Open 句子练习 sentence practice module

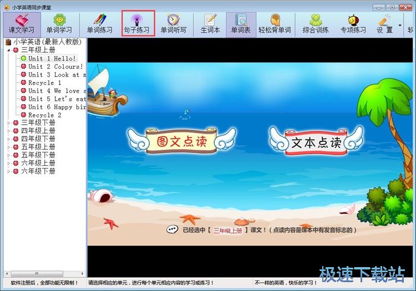[x=136, y=24]
